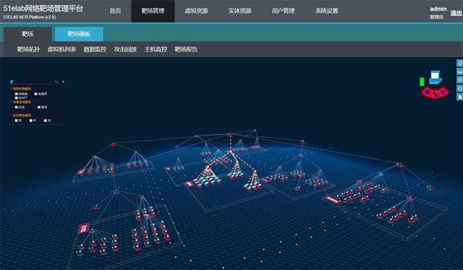Open the 虚拟资源 top menu
463x270 pixels.
[196, 11]
